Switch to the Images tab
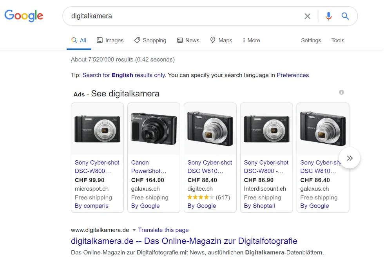Image resolution: width=384 pixels, height=257 pixels. point(110,40)
